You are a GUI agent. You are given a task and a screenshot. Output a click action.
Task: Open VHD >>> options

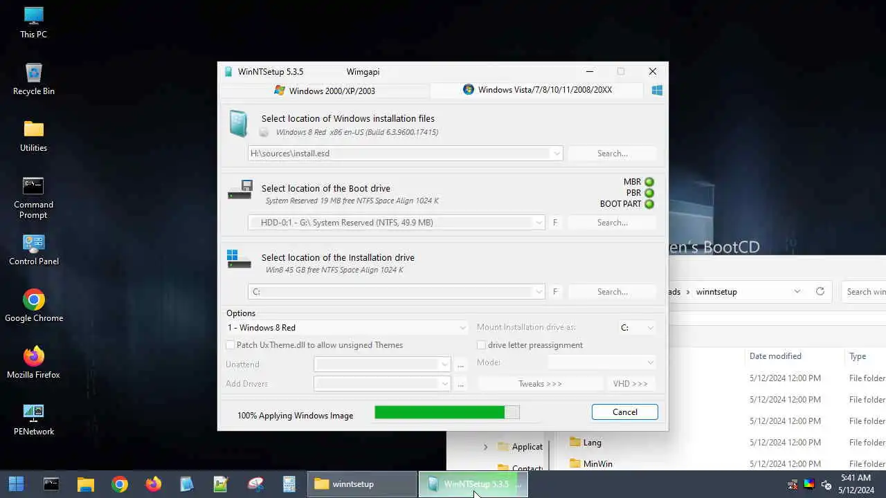click(x=631, y=383)
